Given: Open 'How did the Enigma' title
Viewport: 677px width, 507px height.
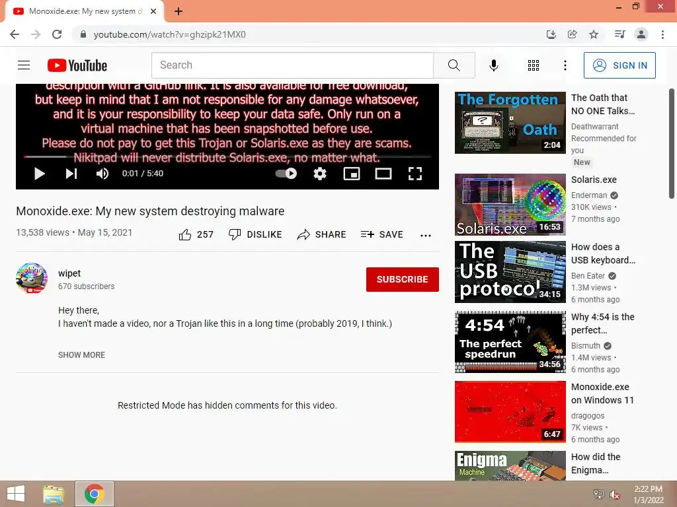Looking at the screenshot, I should [x=596, y=463].
